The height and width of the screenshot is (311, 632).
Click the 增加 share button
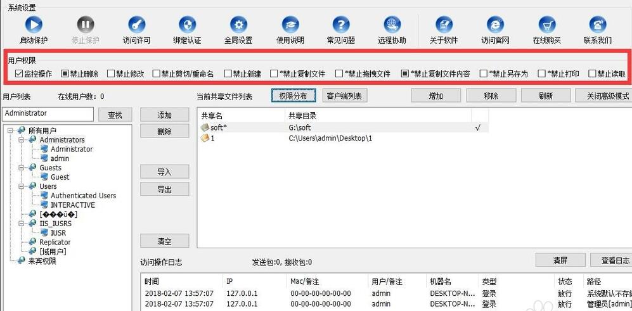tap(435, 96)
